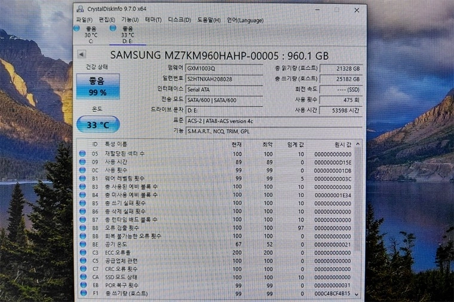This screenshot has width=454, height=302.
Task: Click the 최악 column header
Action: pos(267,144)
